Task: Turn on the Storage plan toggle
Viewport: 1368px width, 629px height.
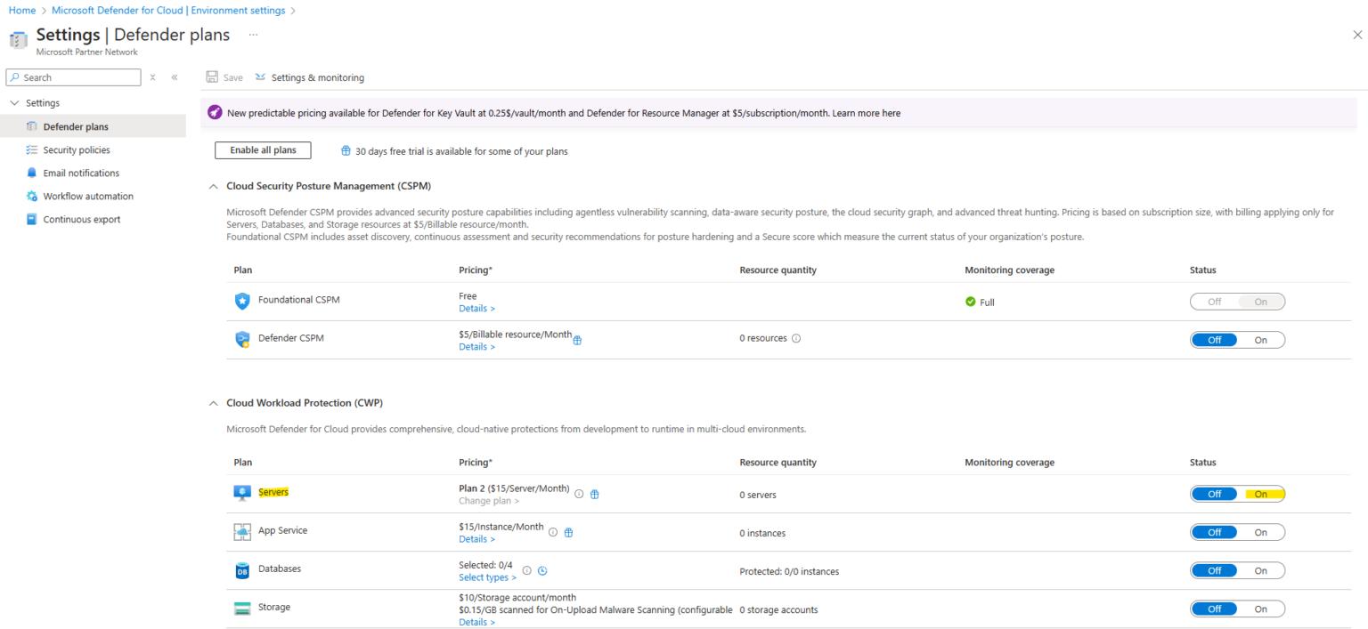Action: (1261, 609)
